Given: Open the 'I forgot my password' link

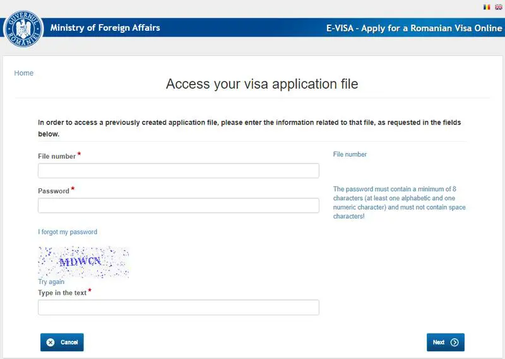Looking at the screenshot, I should click(68, 232).
